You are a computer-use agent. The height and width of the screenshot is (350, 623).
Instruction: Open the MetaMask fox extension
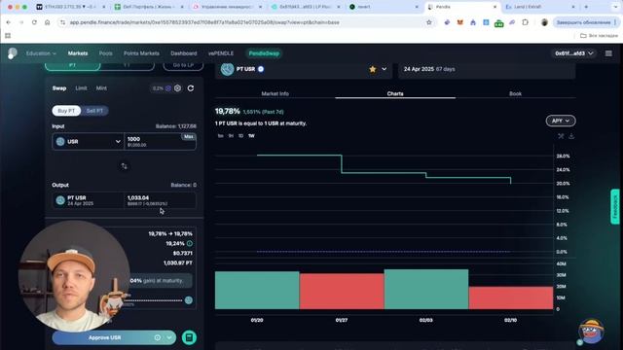point(459,22)
